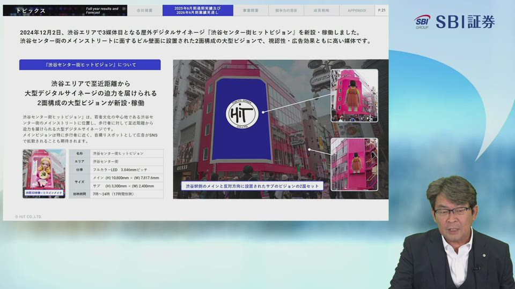The width and height of the screenshot is (515, 289).
Task: Open the APPENDIX tab
Action: (356, 10)
